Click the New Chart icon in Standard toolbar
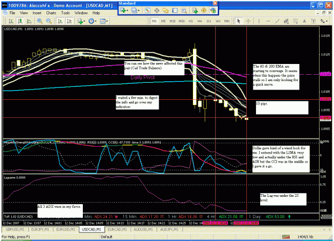 pyautogui.click(x=123, y=11)
